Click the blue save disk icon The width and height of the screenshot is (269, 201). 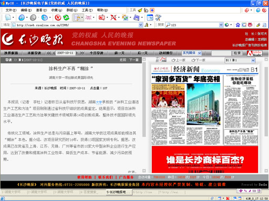[x=137, y=17]
